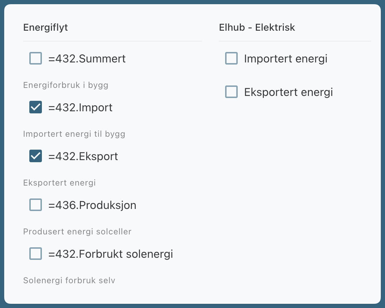Enable the =432.Summert checkbox
385x308 pixels.
click(x=36, y=59)
